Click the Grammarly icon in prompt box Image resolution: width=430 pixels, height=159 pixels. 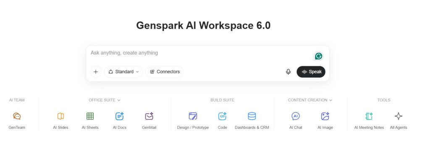coord(318,56)
